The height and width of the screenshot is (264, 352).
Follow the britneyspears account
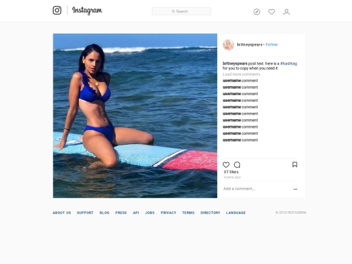coord(272,45)
